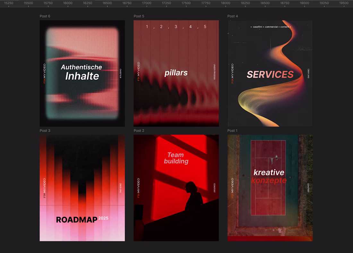Viewport: 353px width, 253px height.
Task: Click the "ROADMAP" headline in Post 3
Action: (77, 220)
